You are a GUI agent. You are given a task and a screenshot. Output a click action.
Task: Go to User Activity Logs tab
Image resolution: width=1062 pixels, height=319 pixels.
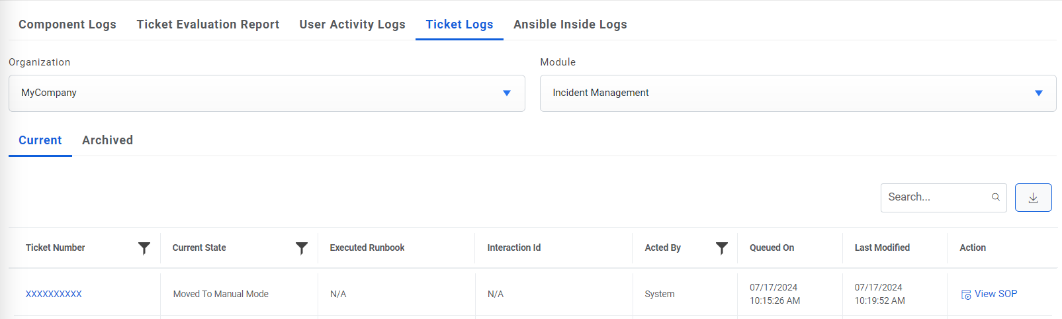coord(352,24)
